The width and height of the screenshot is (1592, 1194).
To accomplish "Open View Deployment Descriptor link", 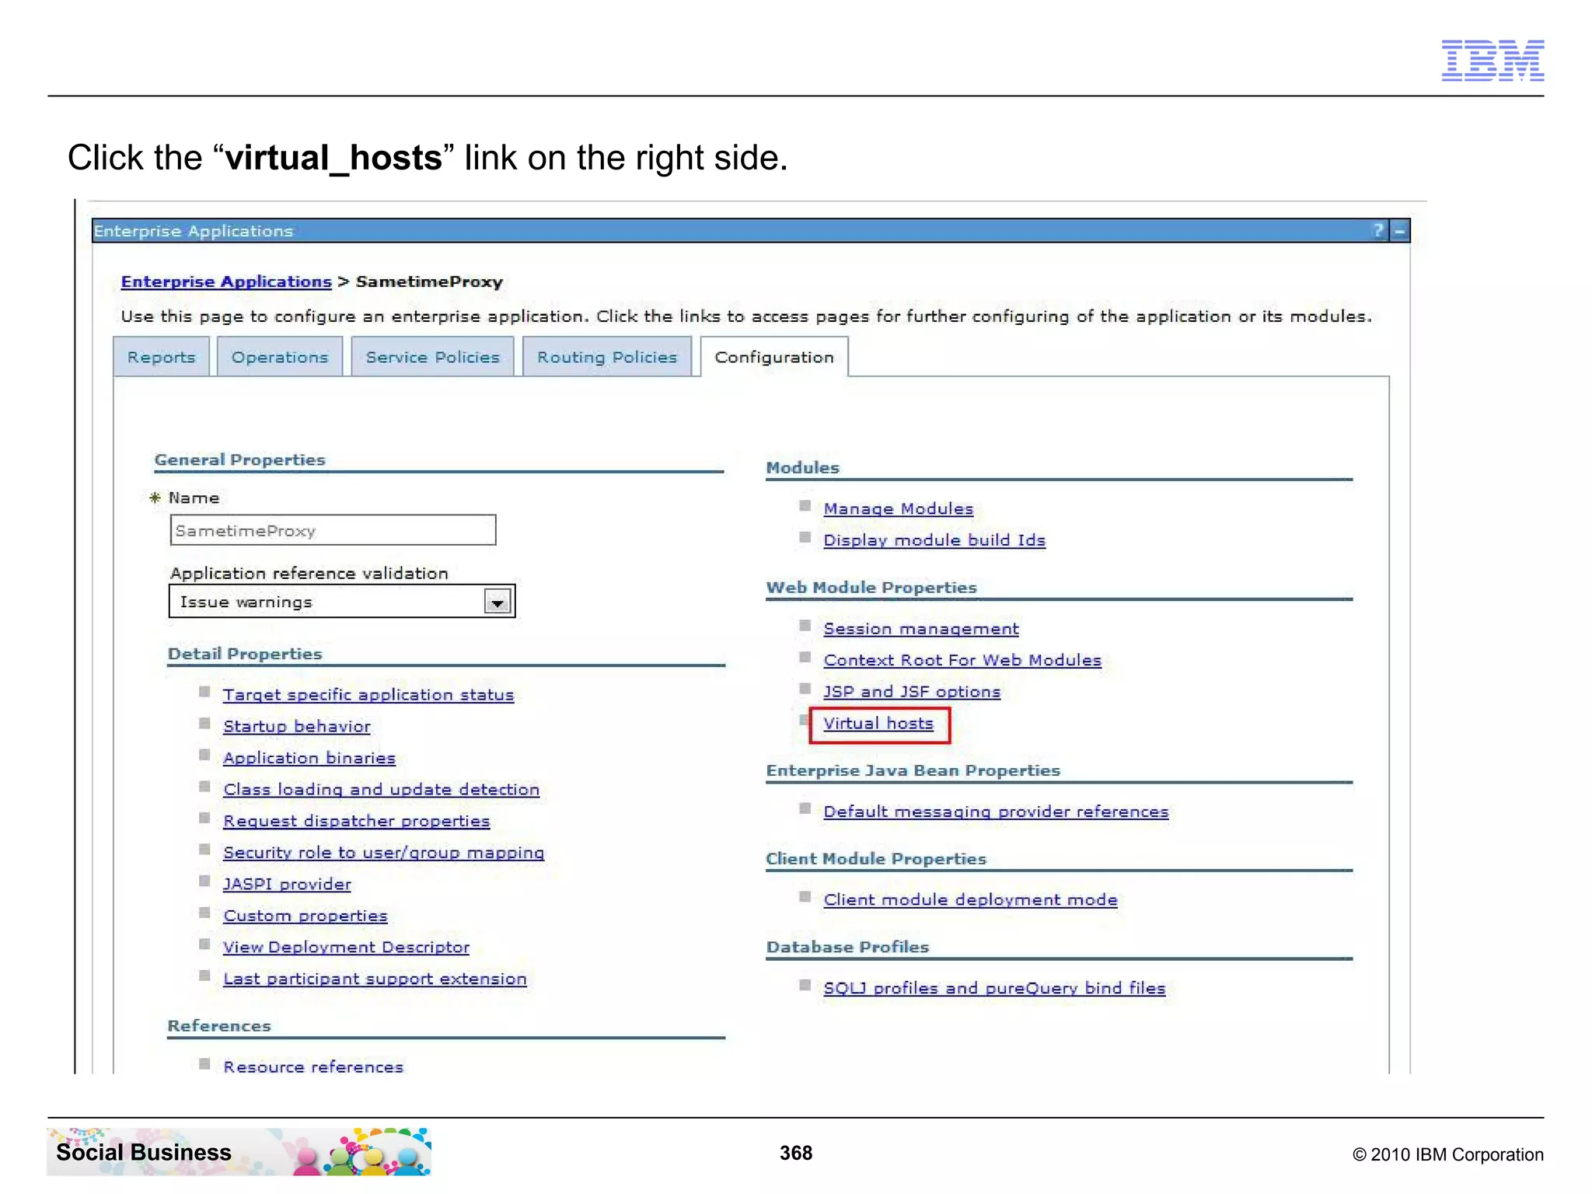I will pos(347,948).
